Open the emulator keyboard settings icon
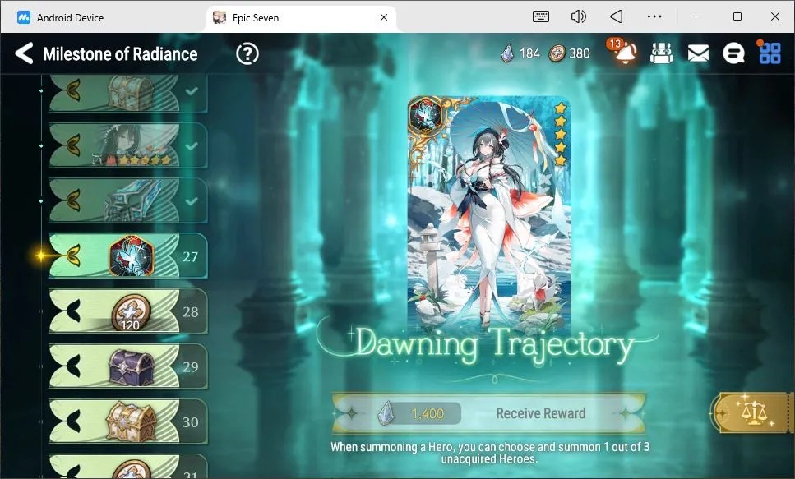 tap(540, 16)
